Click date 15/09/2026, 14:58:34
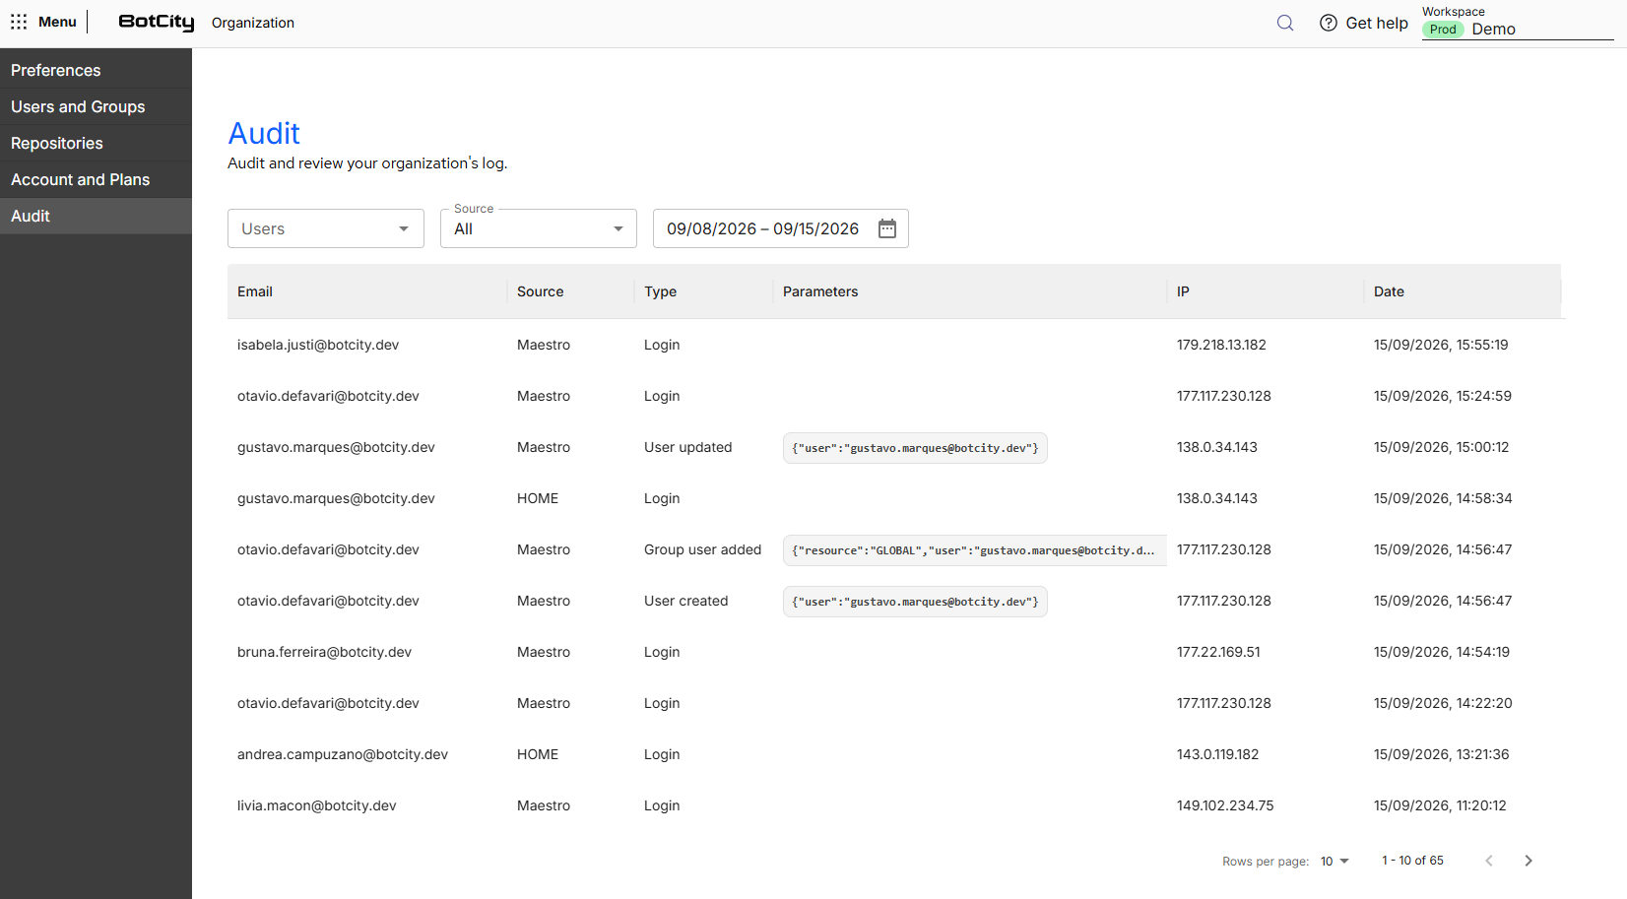 [1443, 498]
